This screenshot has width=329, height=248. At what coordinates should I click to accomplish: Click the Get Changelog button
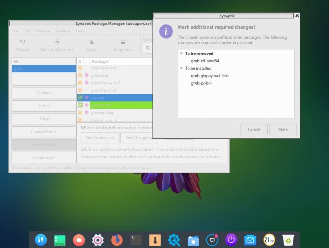139,137
